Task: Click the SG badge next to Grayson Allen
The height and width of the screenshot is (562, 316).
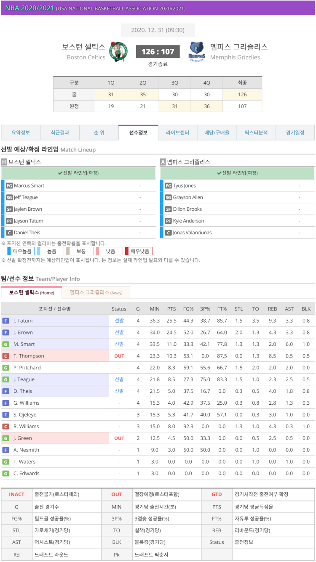Action: (x=169, y=197)
